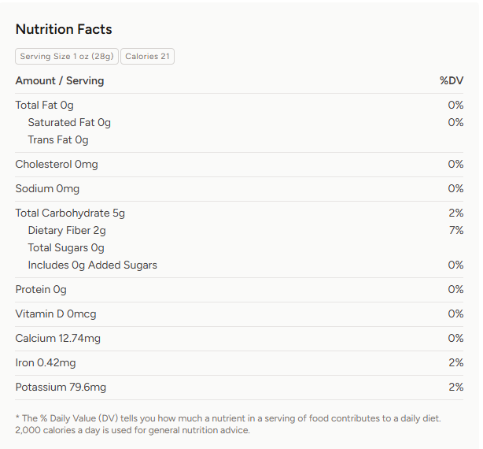This screenshot has height=449, width=483.
Task: Select the Sodium 0mg row label
Action: (x=47, y=188)
